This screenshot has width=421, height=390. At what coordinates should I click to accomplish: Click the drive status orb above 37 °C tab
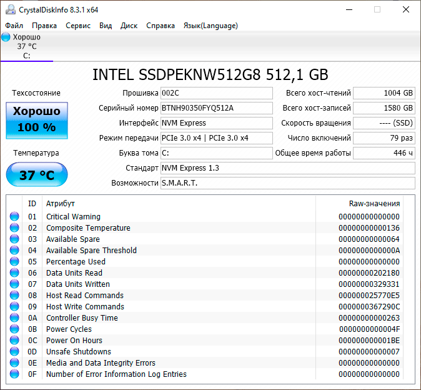tap(6, 37)
